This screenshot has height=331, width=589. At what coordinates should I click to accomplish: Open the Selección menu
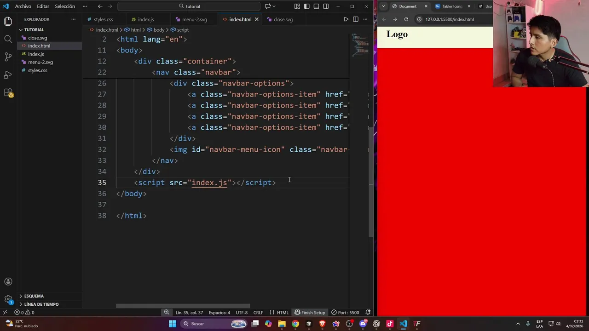(x=65, y=6)
